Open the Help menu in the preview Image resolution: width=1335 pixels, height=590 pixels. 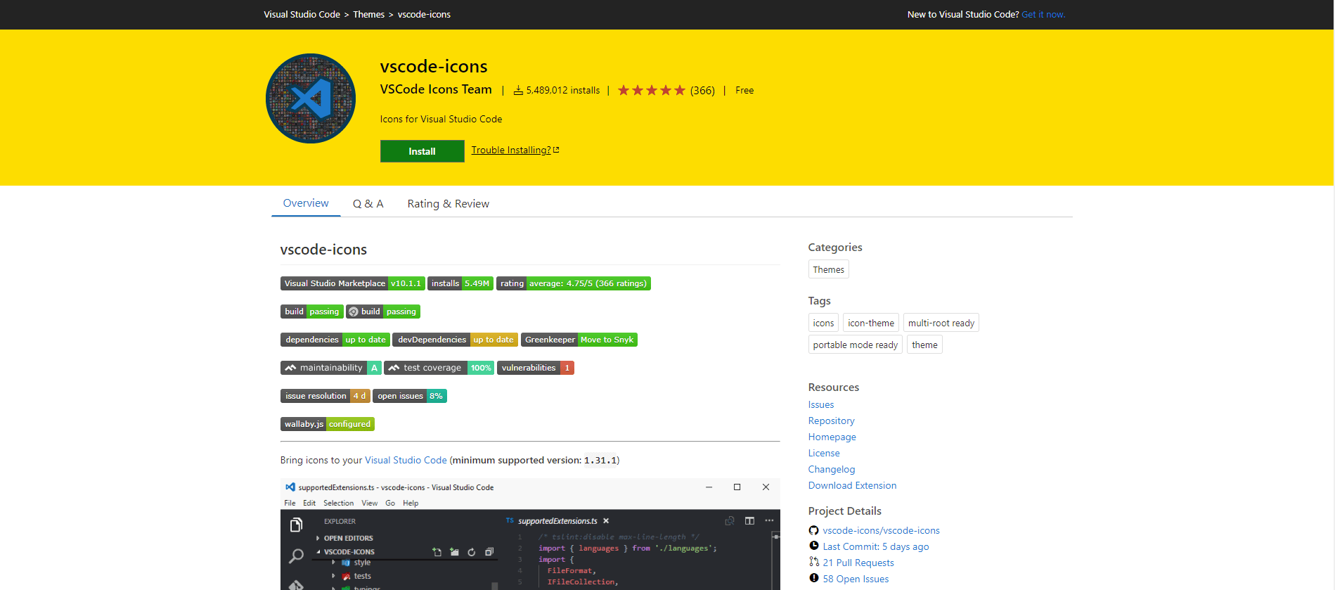[411, 503]
